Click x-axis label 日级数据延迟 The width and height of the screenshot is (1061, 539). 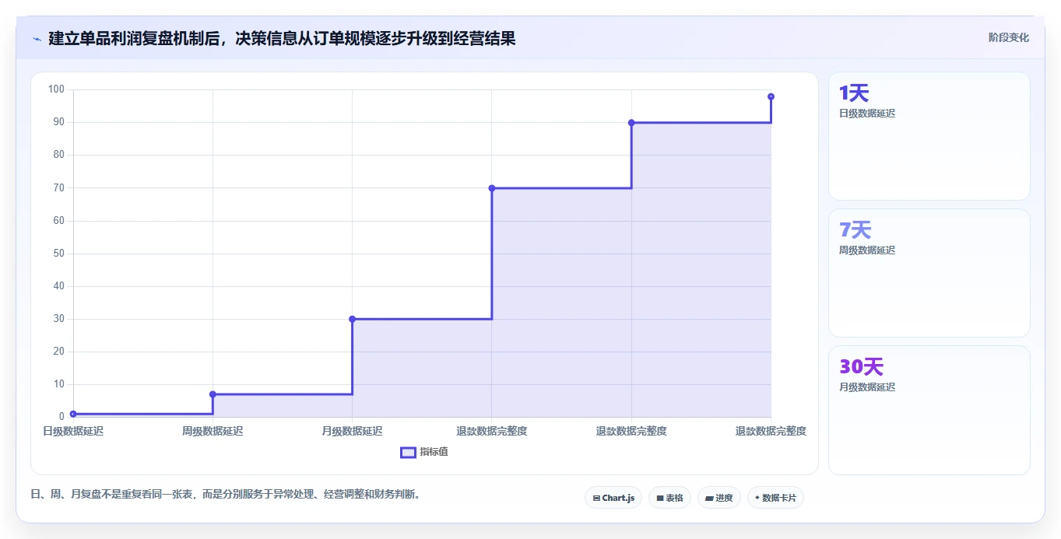pos(73,431)
